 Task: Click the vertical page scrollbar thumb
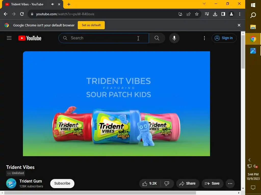(243, 52)
